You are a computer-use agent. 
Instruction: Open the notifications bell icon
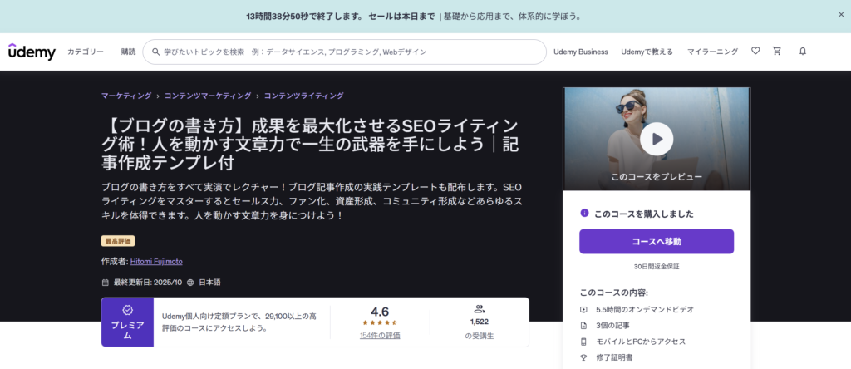[x=803, y=51]
